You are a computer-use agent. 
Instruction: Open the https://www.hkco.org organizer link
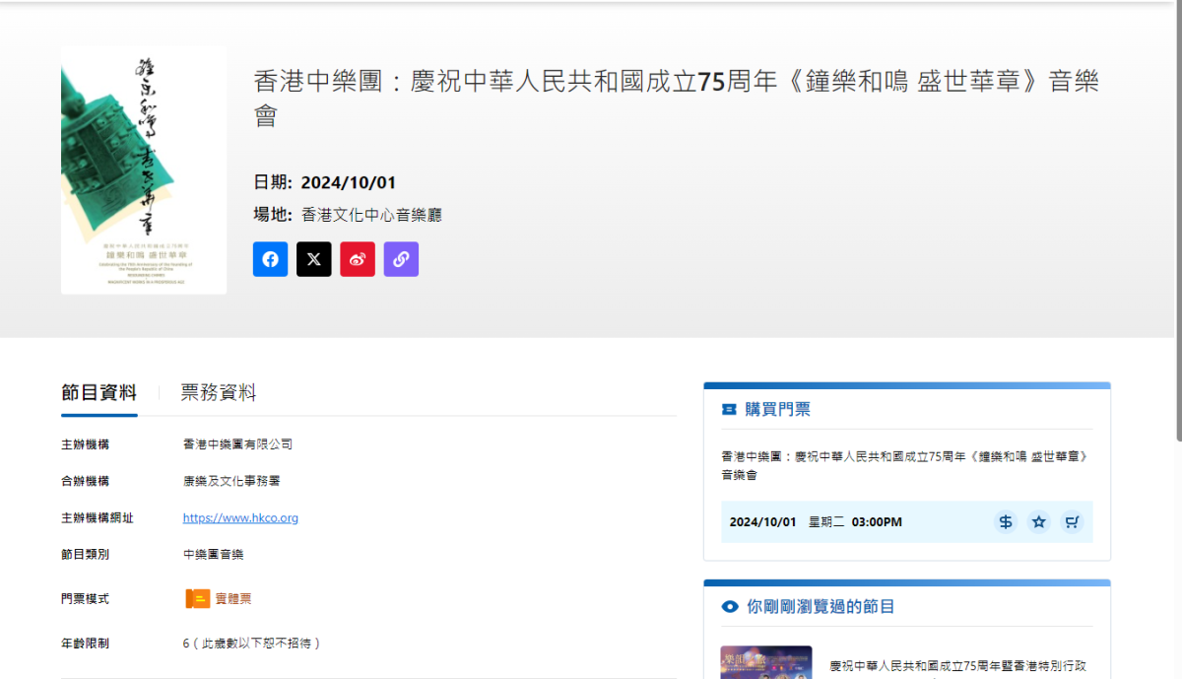[240, 517]
